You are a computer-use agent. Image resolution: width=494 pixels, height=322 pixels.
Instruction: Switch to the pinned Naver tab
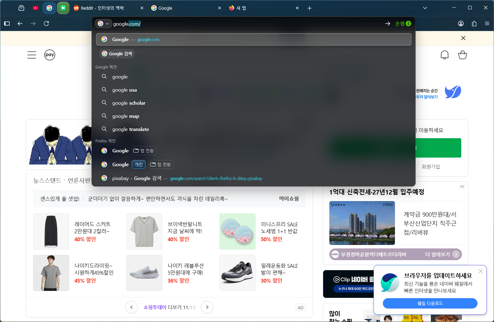63,8
